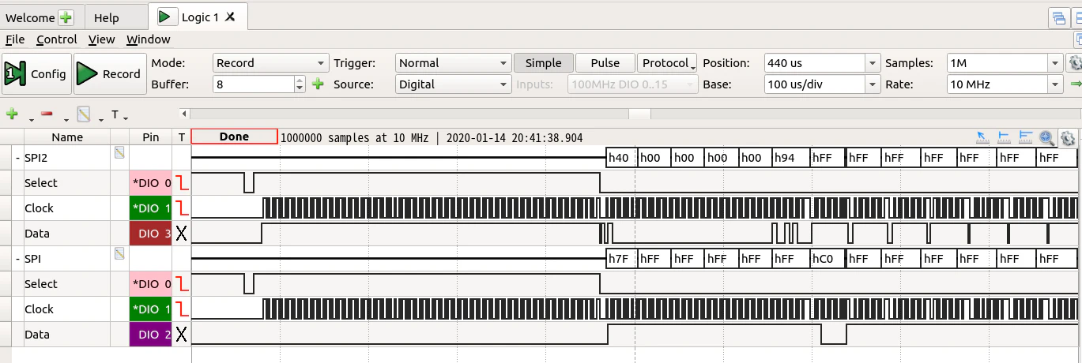Click the Clock signal name under SPI2
Screen dimensions: 1082x363
click(x=40, y=208)
